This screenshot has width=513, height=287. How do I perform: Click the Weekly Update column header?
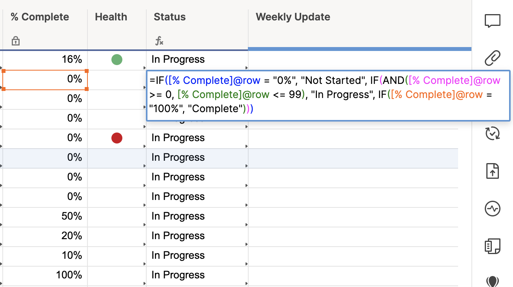point(293,17)
